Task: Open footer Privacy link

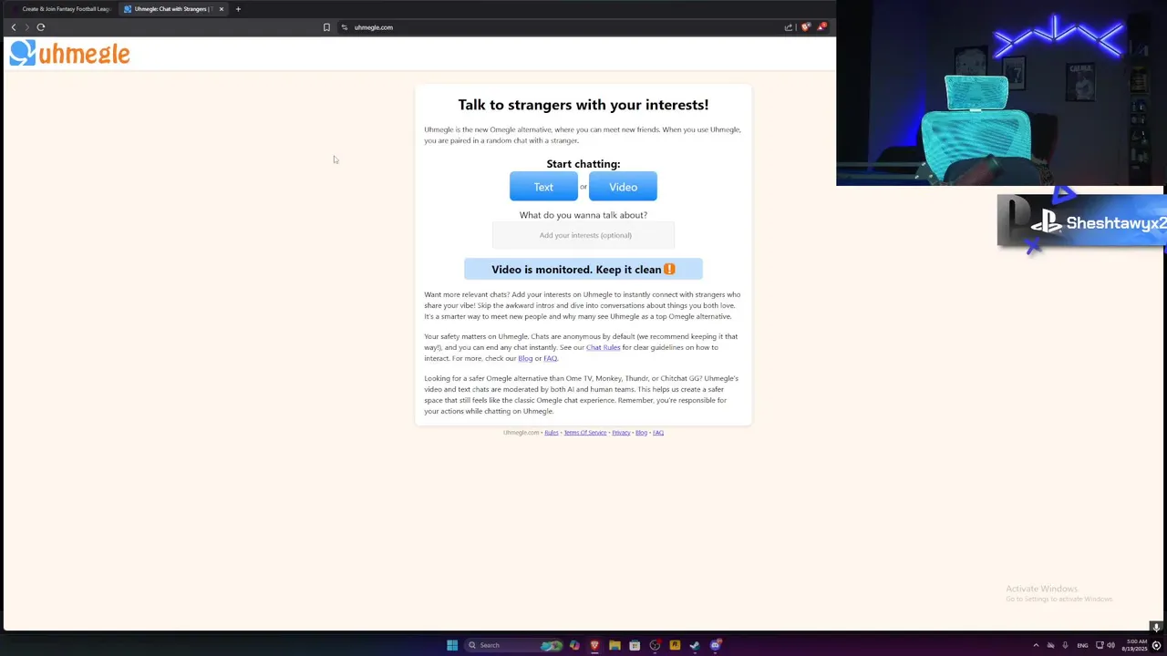Action: pyautogui.click(x=621, y=433)
